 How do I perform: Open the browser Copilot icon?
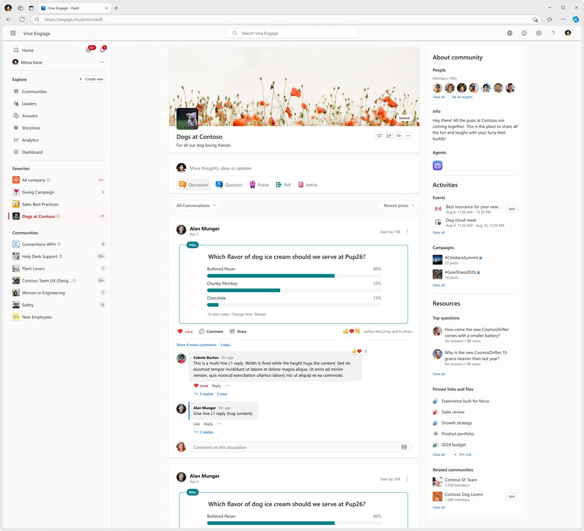pyautogui.click(x=576, y=19)
